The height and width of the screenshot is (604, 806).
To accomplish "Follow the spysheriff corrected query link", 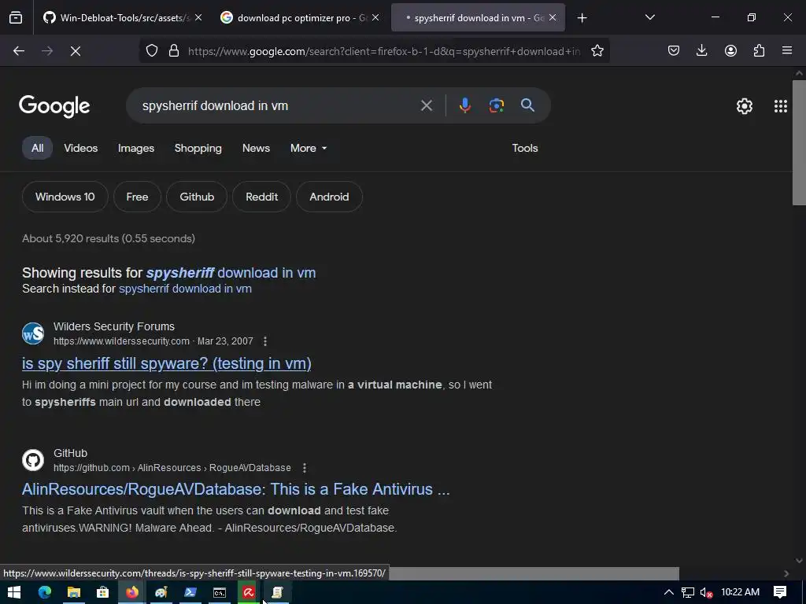I will (231, 273).
